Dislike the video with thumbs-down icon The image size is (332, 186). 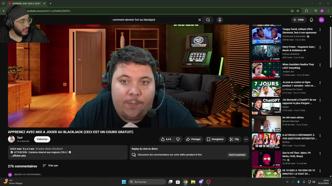click(x=178, y=139)
